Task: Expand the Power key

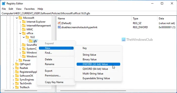Action: click(x=17, y=61)
